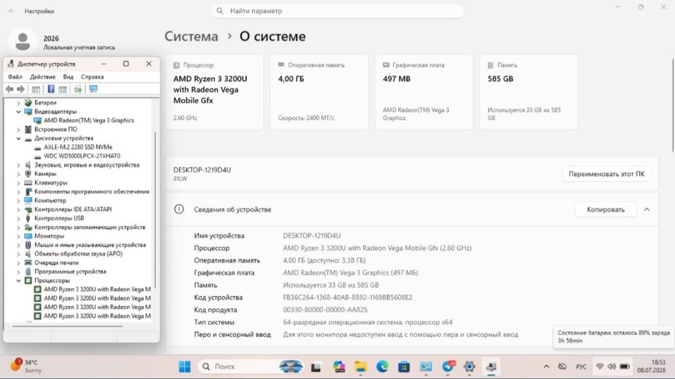This screenshot has width=675, height=379.
Task: Select Мыши и иные указывающие устройства
Action: pyautogui.click(x=90, y=245)
